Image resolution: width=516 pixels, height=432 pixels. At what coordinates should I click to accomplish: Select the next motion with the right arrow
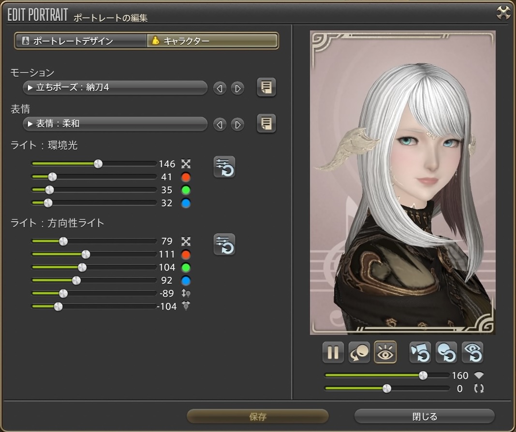click(x=237, y=88)
